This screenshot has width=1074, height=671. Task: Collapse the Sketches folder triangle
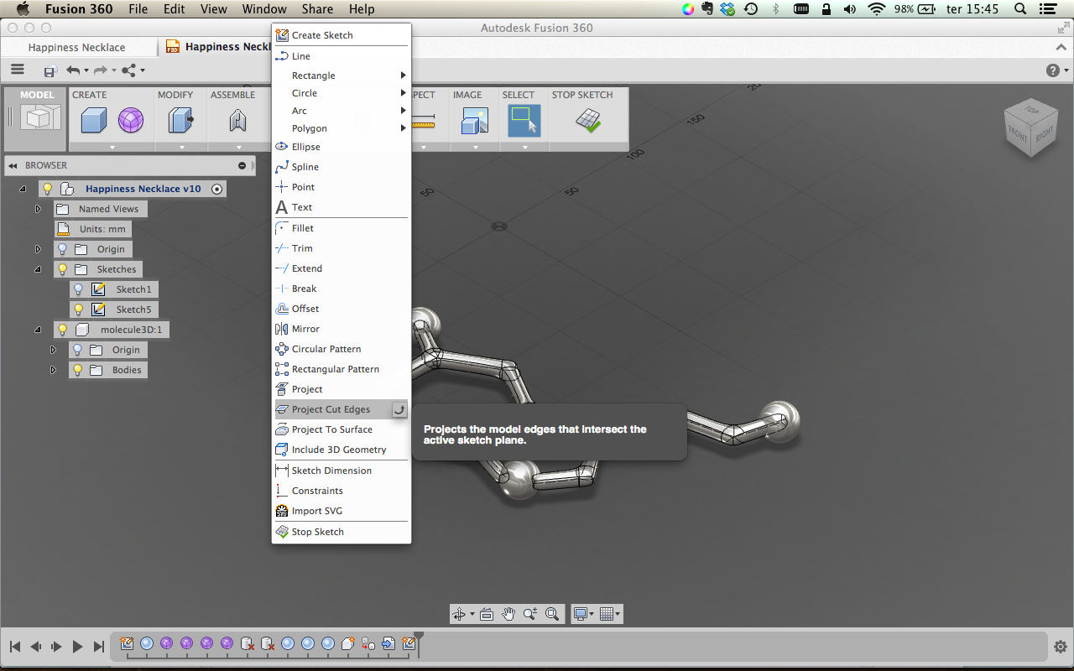38,269
